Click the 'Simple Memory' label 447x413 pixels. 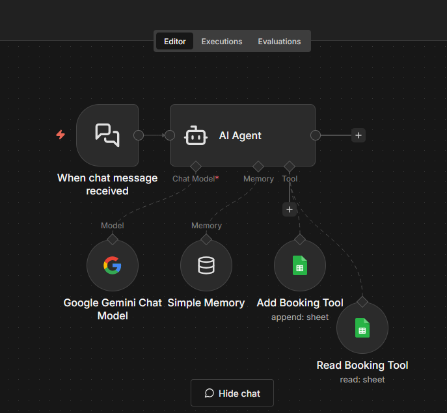click(206, 302)
